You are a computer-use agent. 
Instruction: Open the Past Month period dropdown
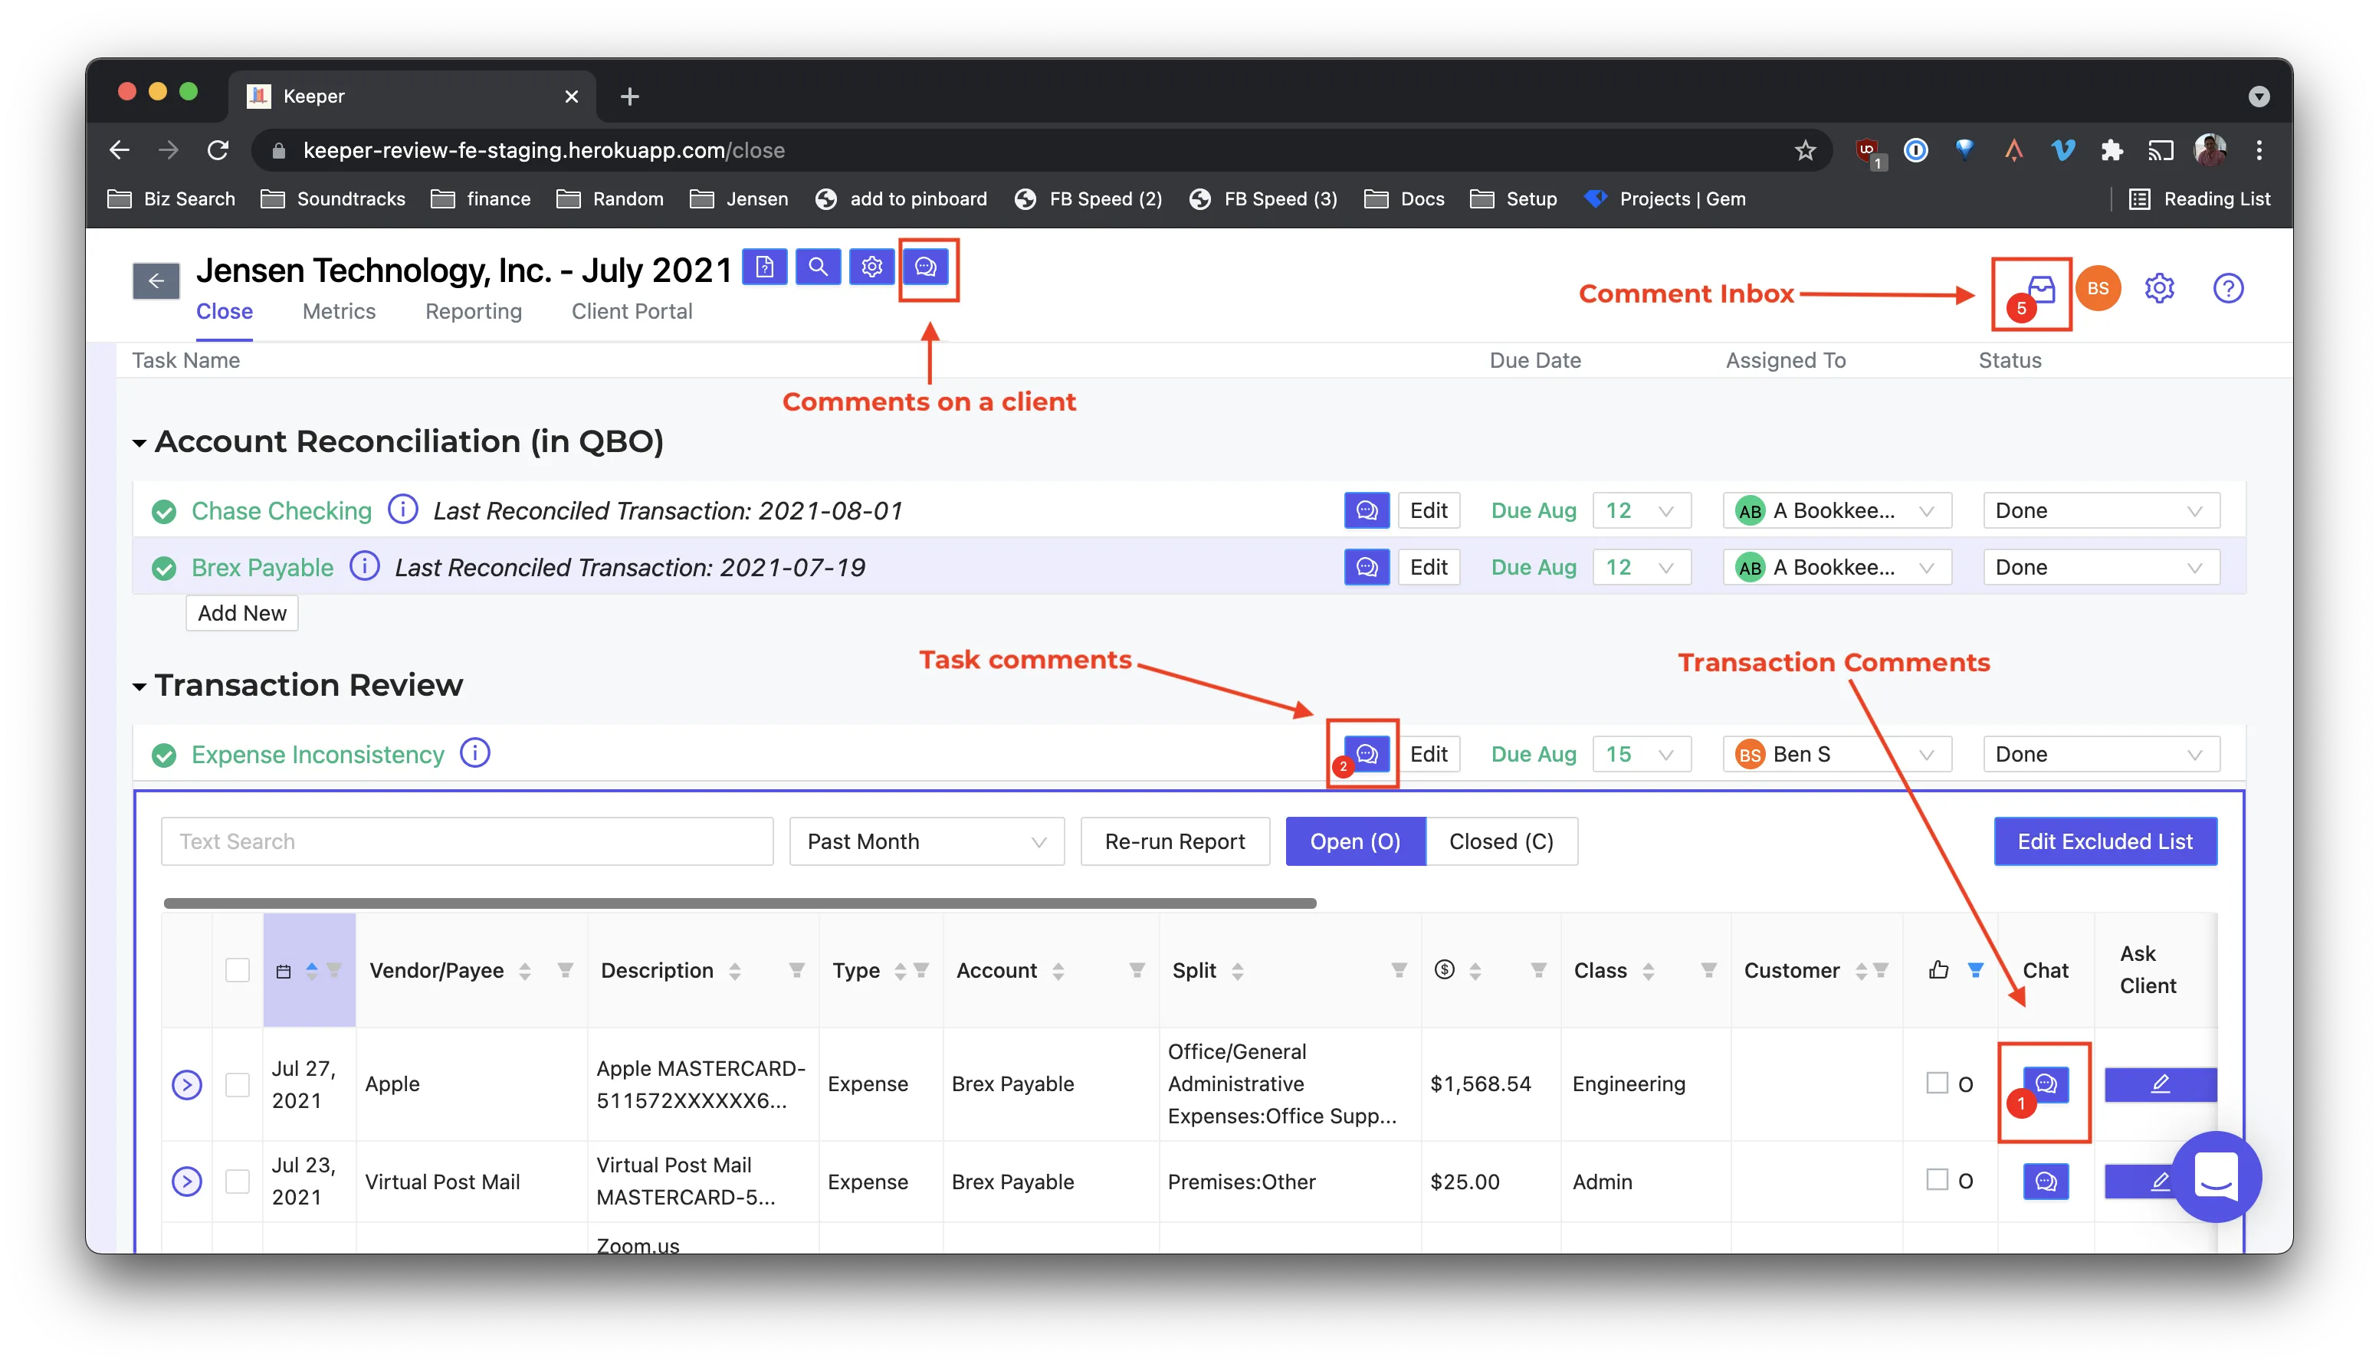[926, 841]
